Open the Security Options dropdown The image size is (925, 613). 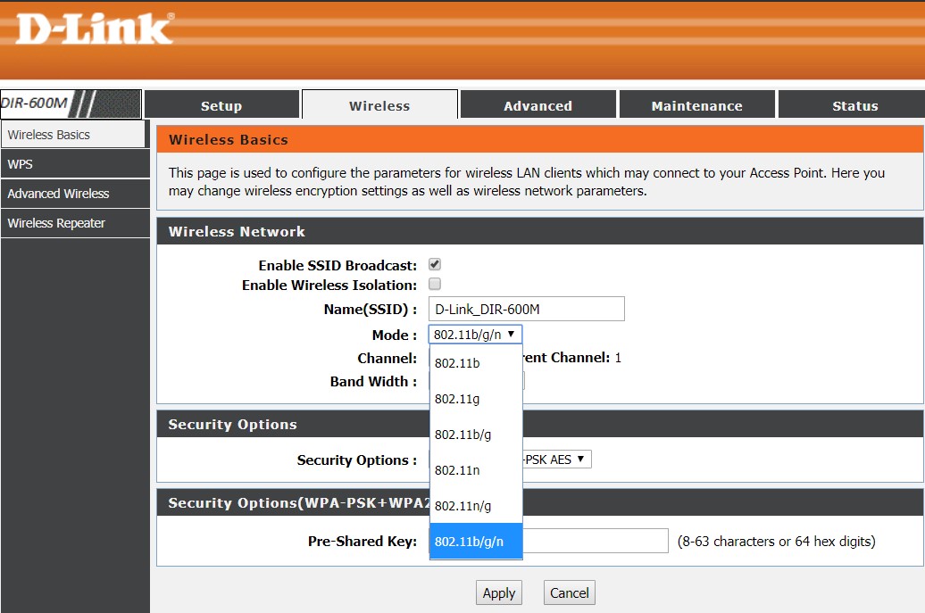[x=557, y=460]
